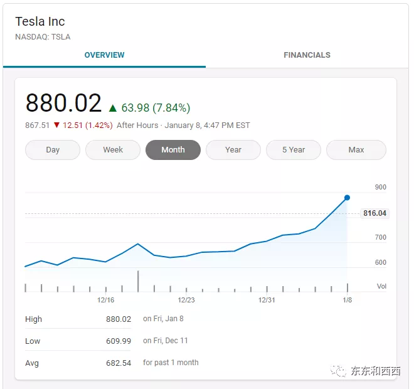414x389 pixels.
Task: Click the blue endpoint dot on chart
Action: (x=347, y=198)
